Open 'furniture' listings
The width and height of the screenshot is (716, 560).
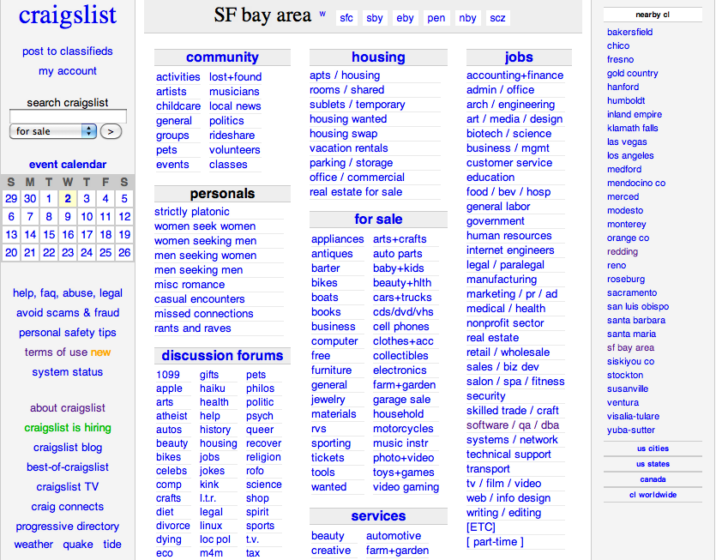(332, 370)
